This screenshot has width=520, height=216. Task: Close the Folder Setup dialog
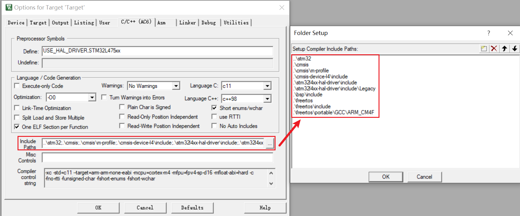(x=510, y=33)
